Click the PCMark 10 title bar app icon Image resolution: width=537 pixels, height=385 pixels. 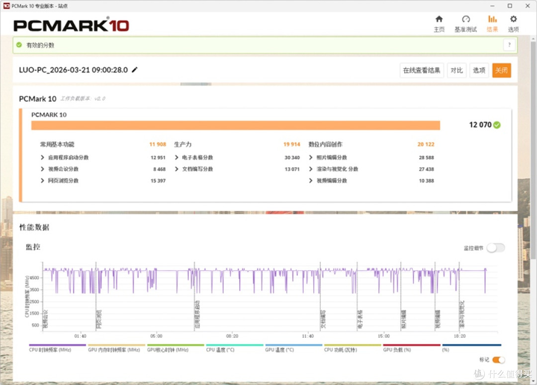click(6, 6)
